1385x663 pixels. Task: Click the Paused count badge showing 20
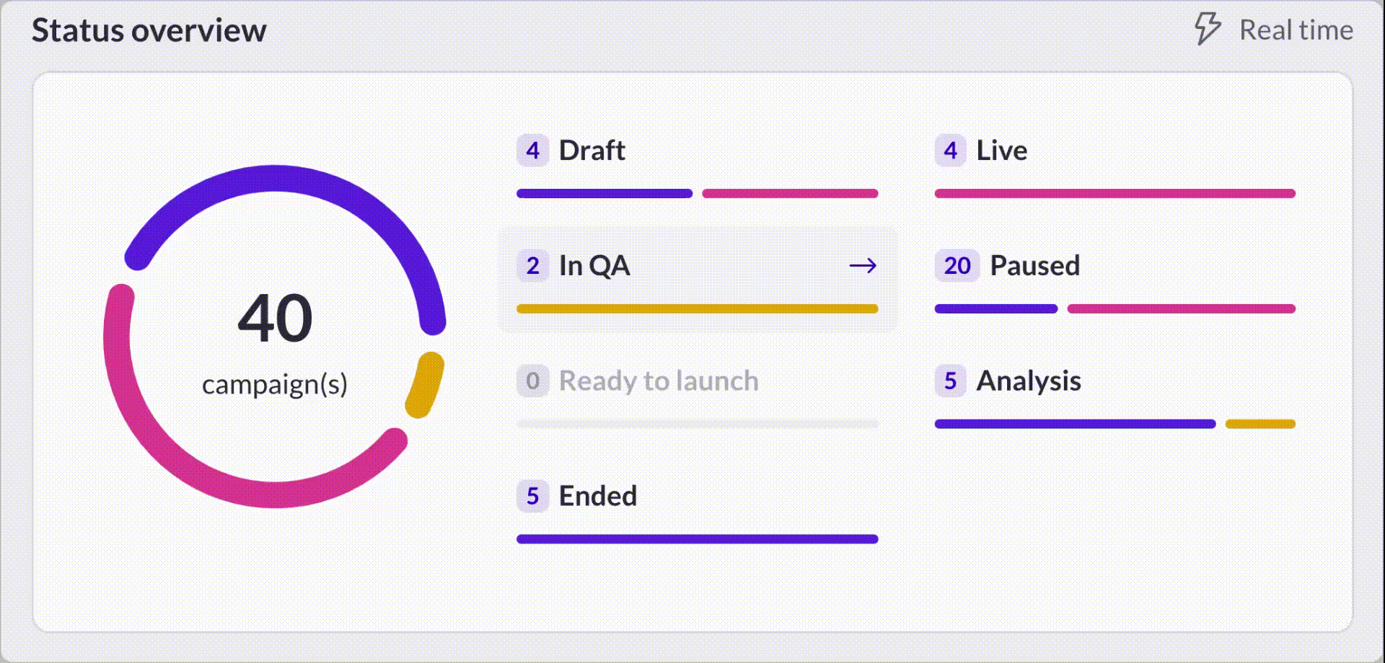click(x=957, y=266)
